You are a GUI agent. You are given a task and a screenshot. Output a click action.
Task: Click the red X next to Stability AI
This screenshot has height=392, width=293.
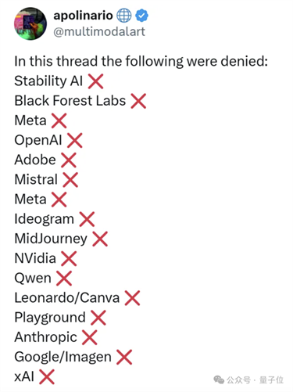(x=95, y=81)
